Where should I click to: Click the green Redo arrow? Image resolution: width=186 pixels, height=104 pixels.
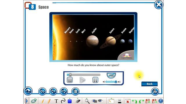pos(141,101)
